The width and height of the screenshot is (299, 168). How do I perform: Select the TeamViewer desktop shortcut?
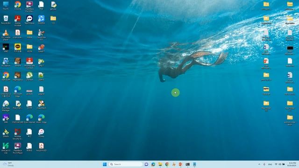(x=29, y=20)
